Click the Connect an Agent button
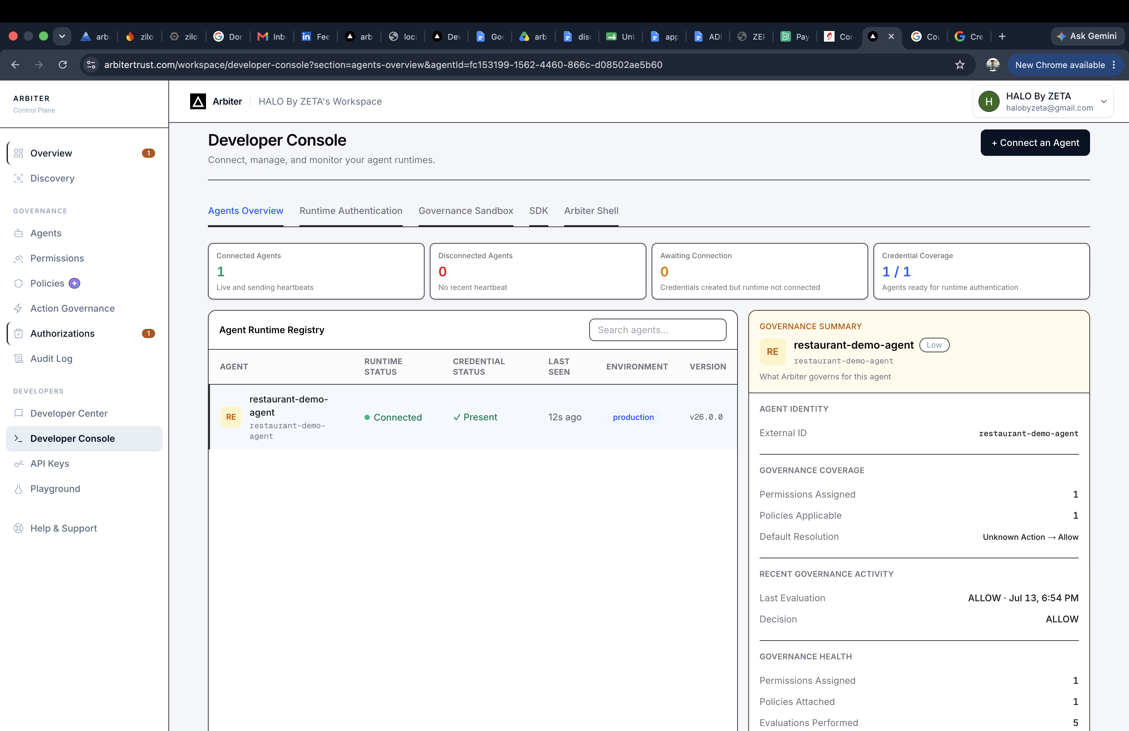This screenshot has height=731, width=1129. tap(1035, 142)
